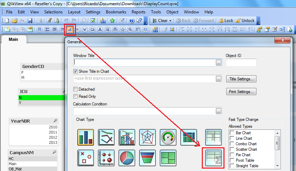
Task: Open the chart title expression editor ellipsis
Action: [218, 79]
